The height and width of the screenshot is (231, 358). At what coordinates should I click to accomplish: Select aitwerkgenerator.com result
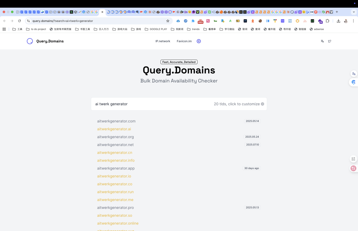pyautogui.click(x=116, y=121)
